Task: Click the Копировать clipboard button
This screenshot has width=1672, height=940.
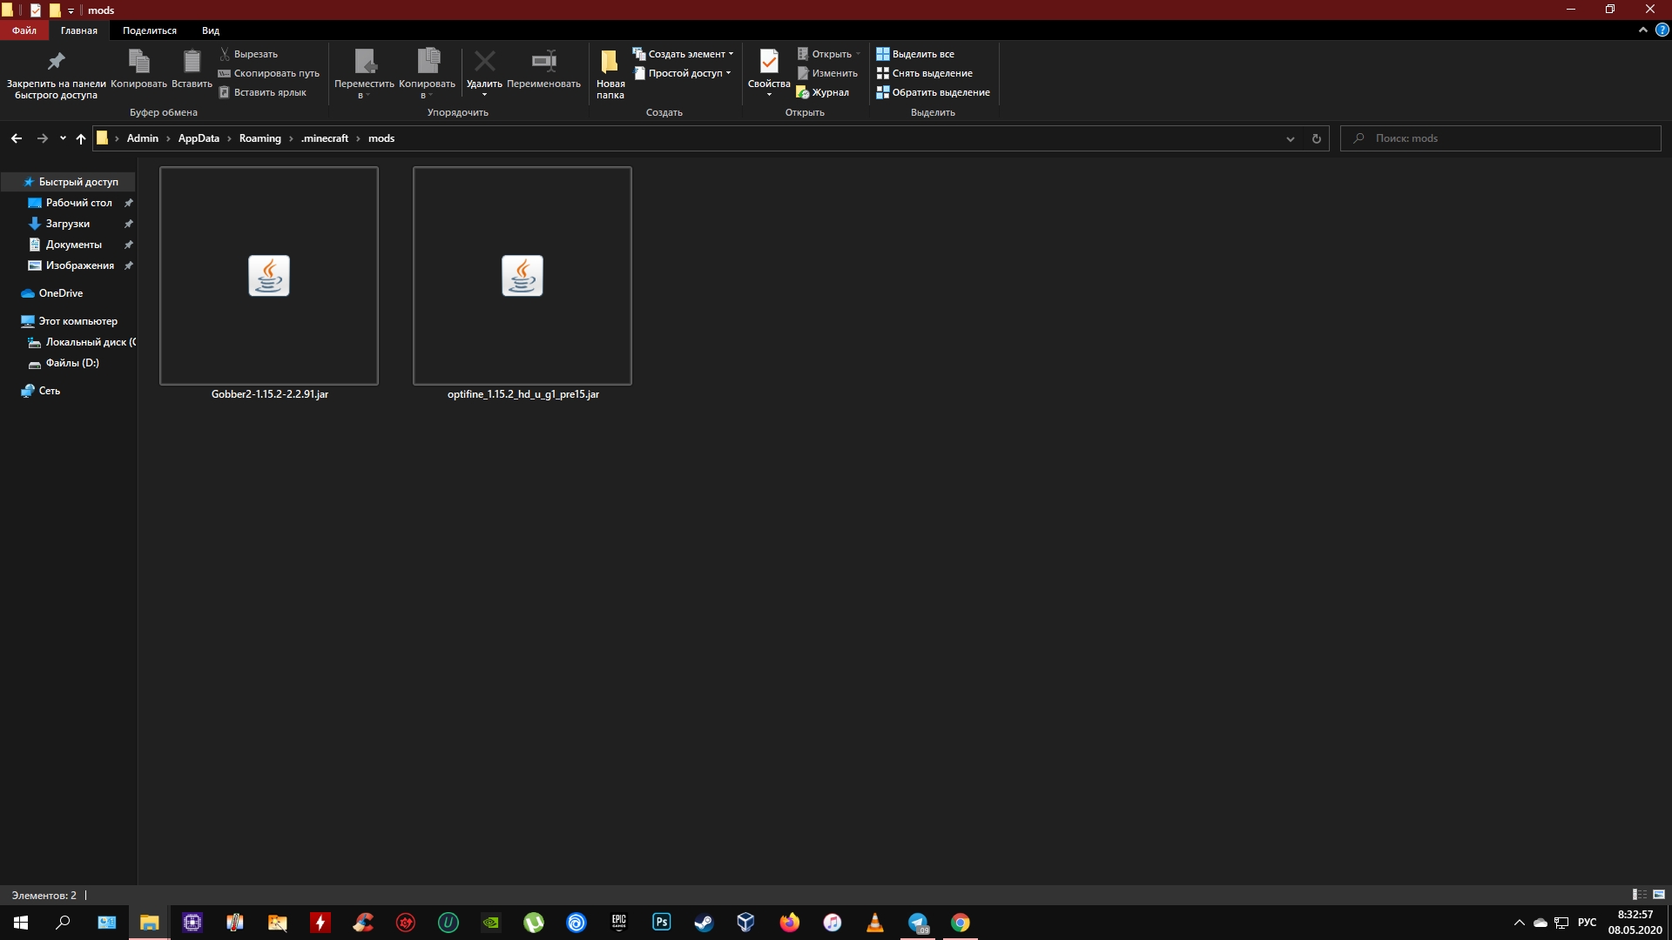Action: pyautogui.click(x=138, y=69)
